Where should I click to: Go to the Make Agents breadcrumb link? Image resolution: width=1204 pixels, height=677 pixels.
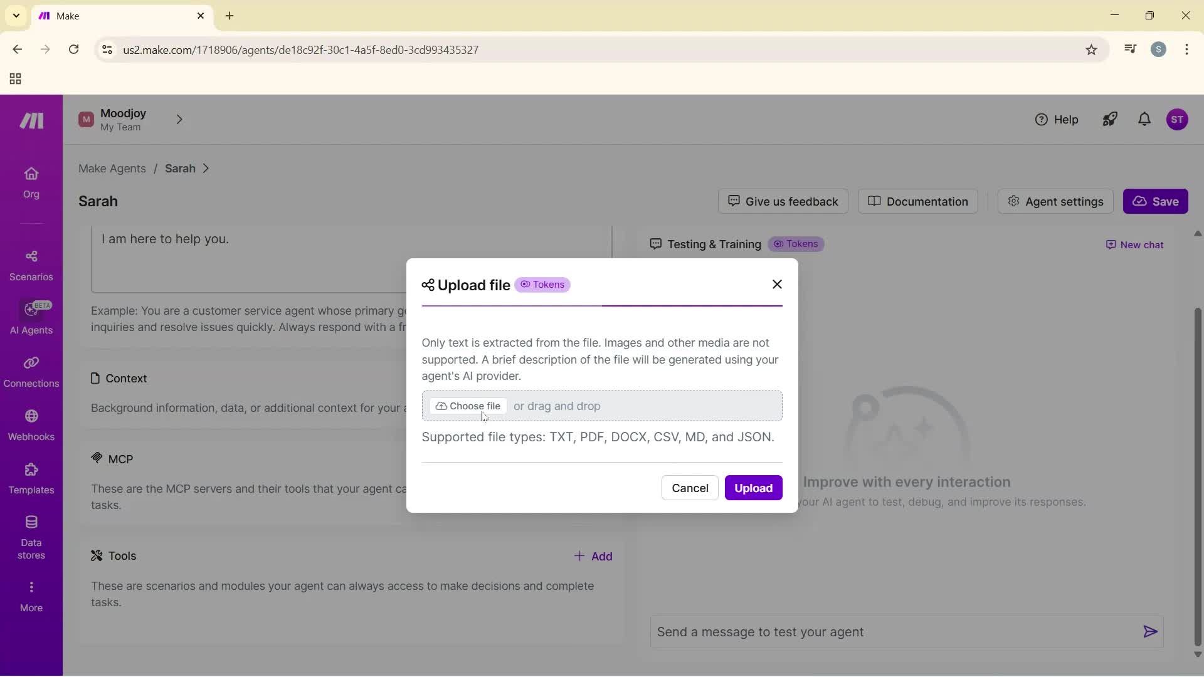112,169
